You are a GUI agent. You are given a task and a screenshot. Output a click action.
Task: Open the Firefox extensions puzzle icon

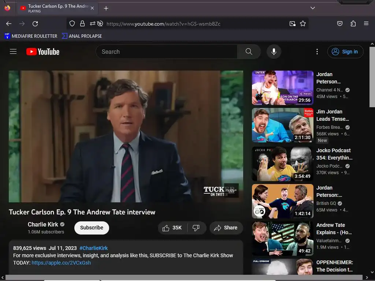click(353, 23)
